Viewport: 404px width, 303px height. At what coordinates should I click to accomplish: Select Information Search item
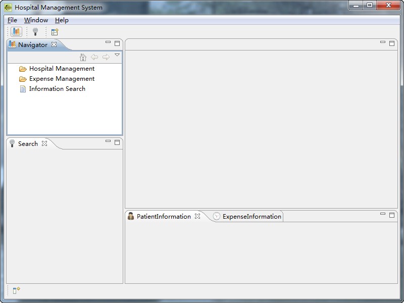click(57, 89)
